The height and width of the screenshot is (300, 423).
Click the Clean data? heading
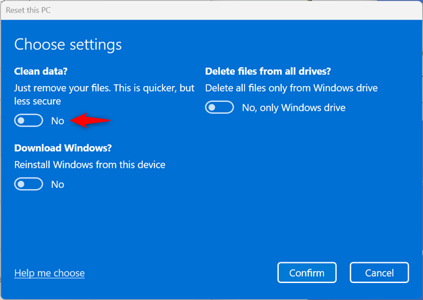pyautogui.click(x=40, y=72)
